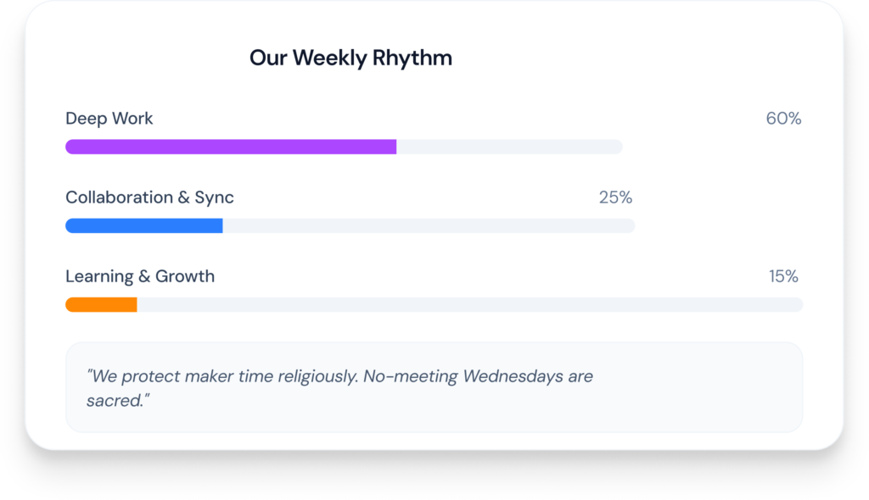Click the unfilled part of Deep Work bar
This screenshot has width=869, height=500.
pyautogui.click(x=510, y=147)
